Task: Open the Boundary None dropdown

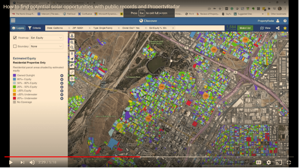Action: point(47,46)
